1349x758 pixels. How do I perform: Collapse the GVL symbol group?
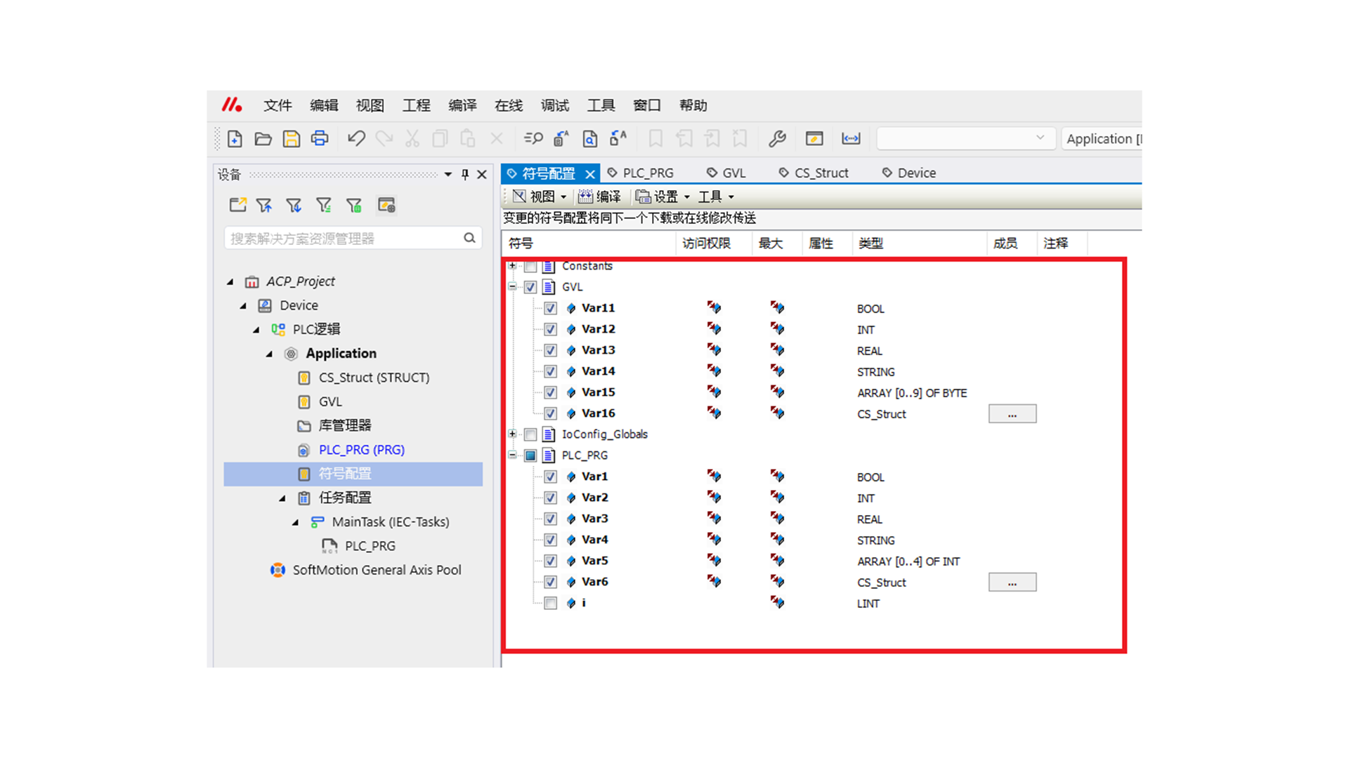512,286
